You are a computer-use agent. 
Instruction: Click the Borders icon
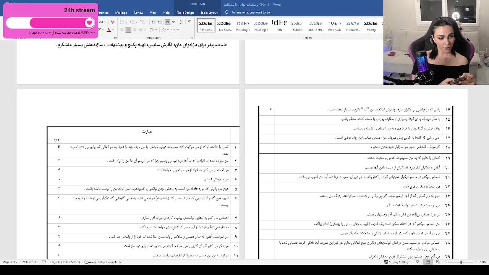173,30
